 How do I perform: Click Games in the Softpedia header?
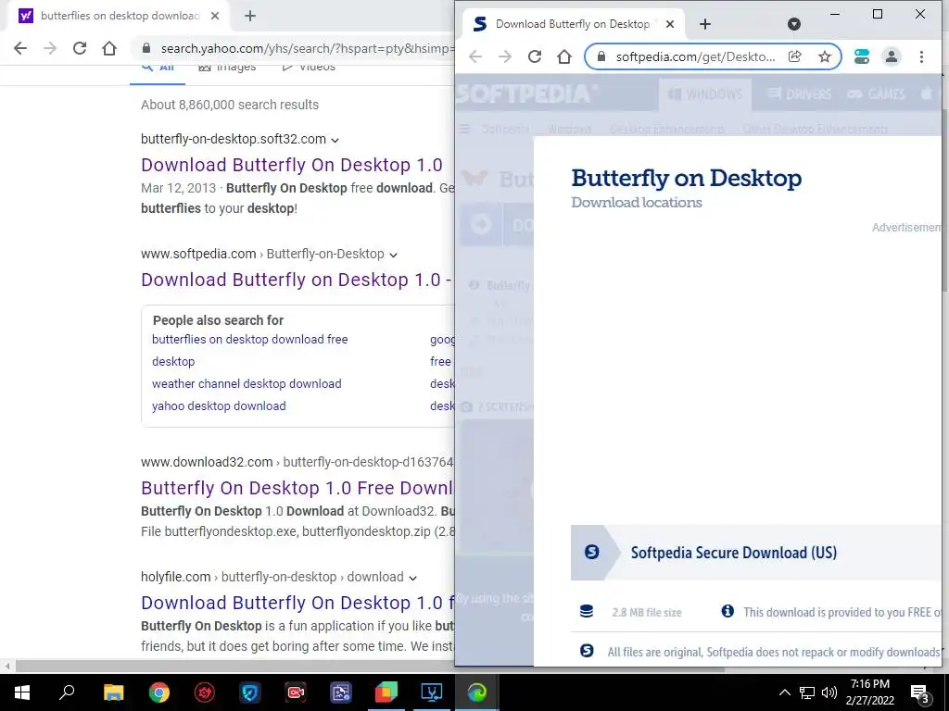(x=877, y=94)
